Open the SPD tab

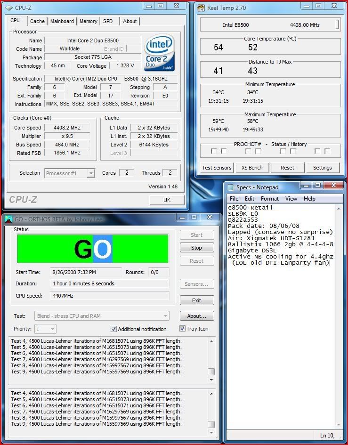108,21
